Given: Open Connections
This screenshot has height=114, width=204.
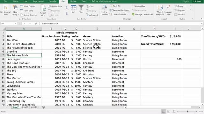Looking at the screenshot, I should pyautogui.click(x=55, y=6).
